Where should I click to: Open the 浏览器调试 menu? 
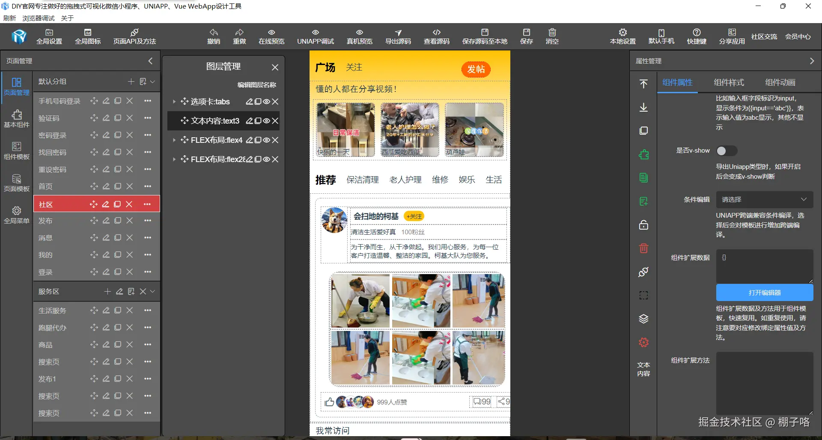(39, 18)
